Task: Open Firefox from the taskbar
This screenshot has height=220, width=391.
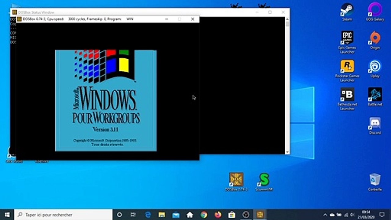Action: point(218,215)
